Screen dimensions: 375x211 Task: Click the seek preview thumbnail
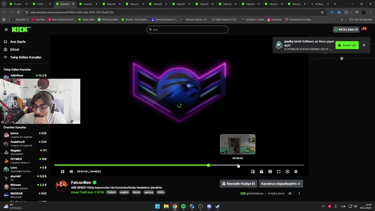click(238, 144)
